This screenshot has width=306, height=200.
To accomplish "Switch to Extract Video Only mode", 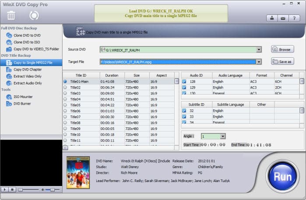I will (x=28, y=76).
